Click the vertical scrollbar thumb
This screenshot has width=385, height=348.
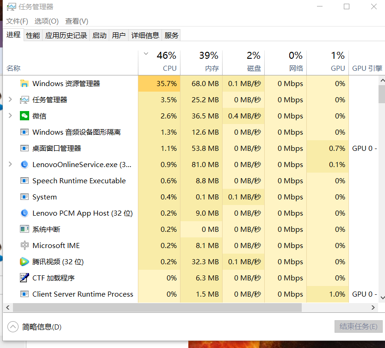click(x=382, y=94)
